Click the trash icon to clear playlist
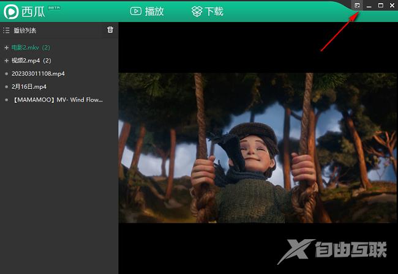This screenshot has height=274, width=398. pos(110,29)
